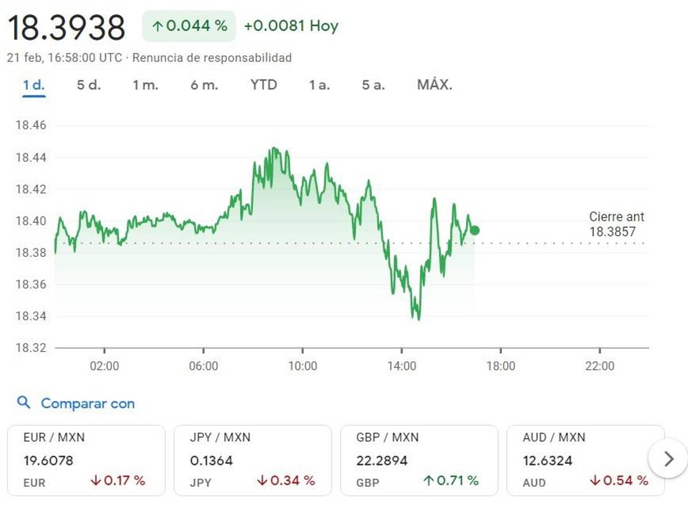Click the Comparar con link
688x516 pixels.
click(86, 403)
